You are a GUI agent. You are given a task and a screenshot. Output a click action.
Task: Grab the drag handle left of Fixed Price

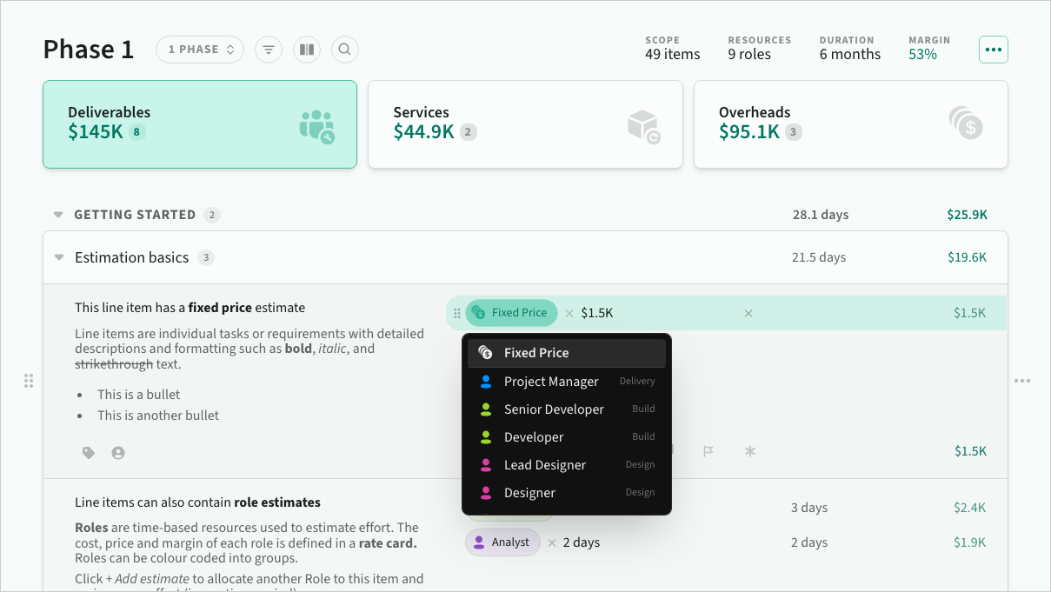tap(457, 313)
